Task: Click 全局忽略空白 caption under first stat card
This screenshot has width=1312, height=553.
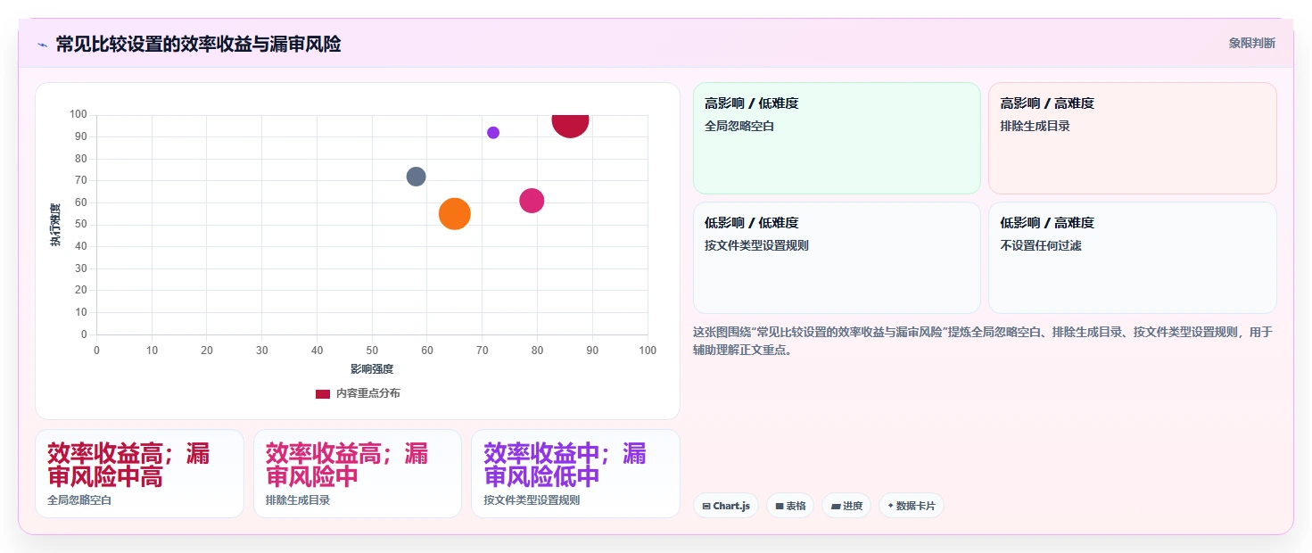Action: coord(79,500)
